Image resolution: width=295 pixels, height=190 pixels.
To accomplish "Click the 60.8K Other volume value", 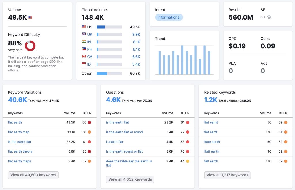I will pos(135,73).
